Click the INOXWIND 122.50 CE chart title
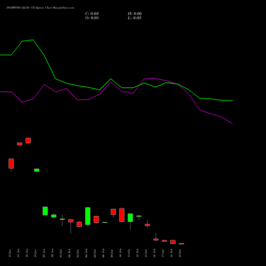 [40, 8]
